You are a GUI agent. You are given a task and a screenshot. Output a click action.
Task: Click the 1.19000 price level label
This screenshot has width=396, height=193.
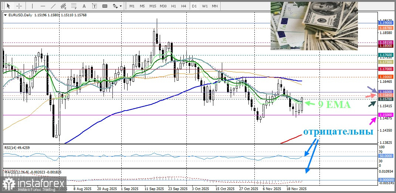(385, 23)
